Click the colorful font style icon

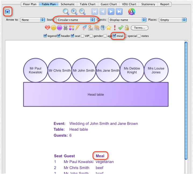[x=131, y=12]
